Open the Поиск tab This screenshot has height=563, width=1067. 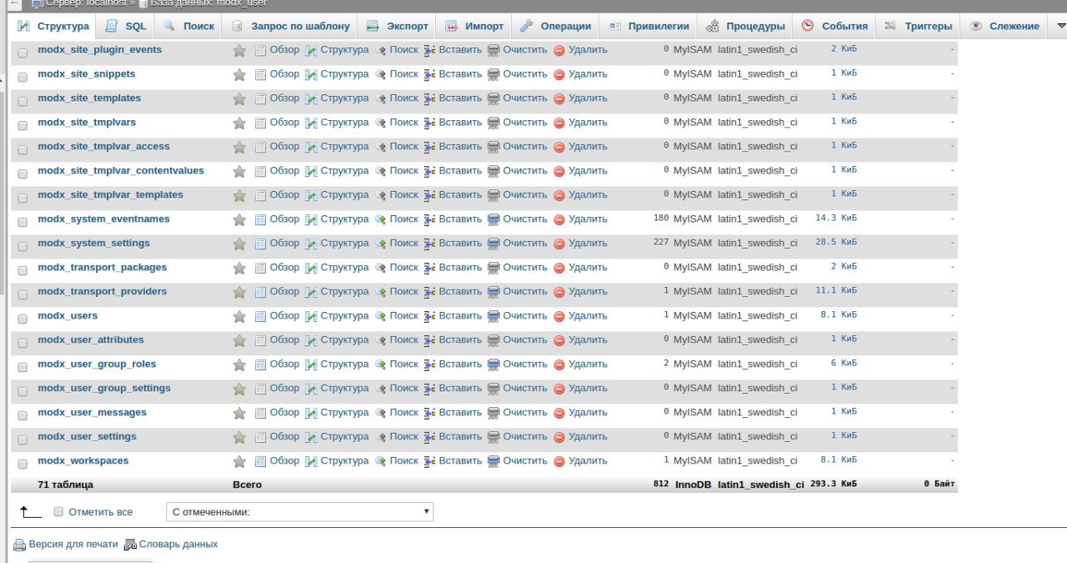tap(189, 26)
